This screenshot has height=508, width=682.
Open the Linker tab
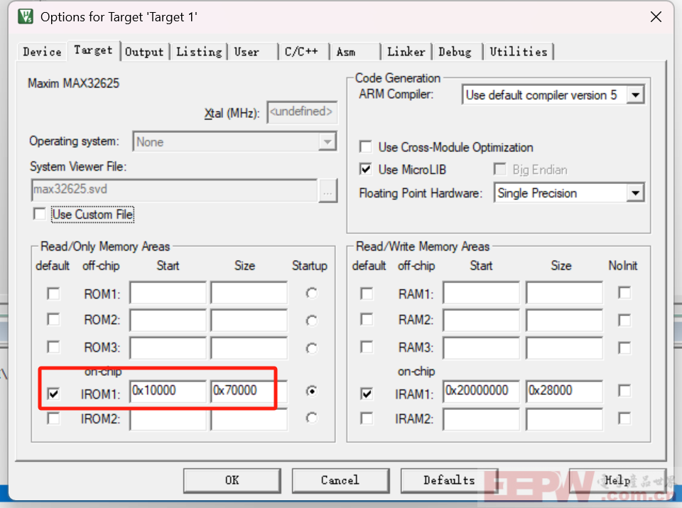(x=406, y=52)
